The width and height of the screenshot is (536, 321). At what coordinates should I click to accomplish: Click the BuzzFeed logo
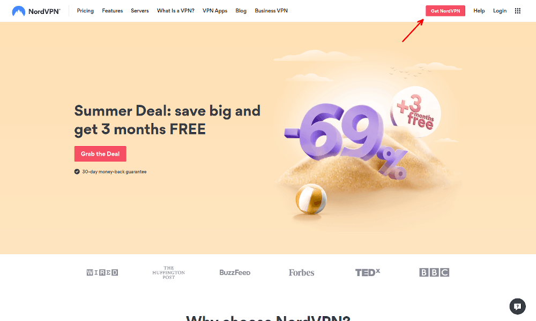[x=235, y=272]
